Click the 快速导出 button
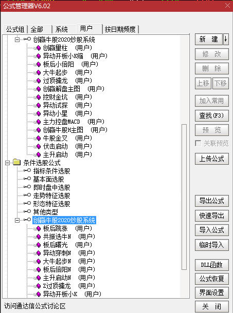233x313 pixels. 212,216
